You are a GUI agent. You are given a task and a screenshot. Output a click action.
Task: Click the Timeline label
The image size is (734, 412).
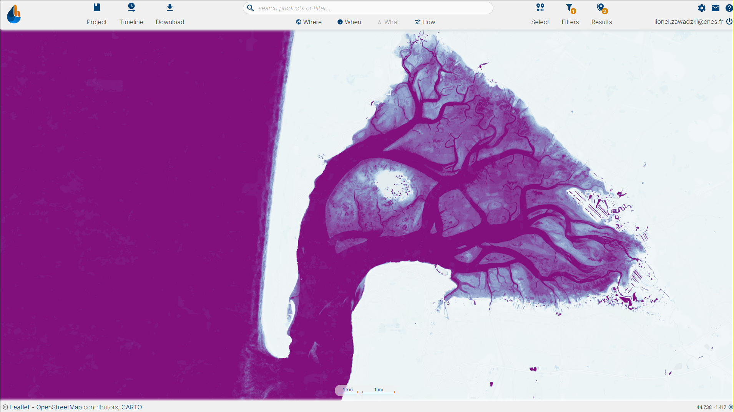(x=131, y=22)
